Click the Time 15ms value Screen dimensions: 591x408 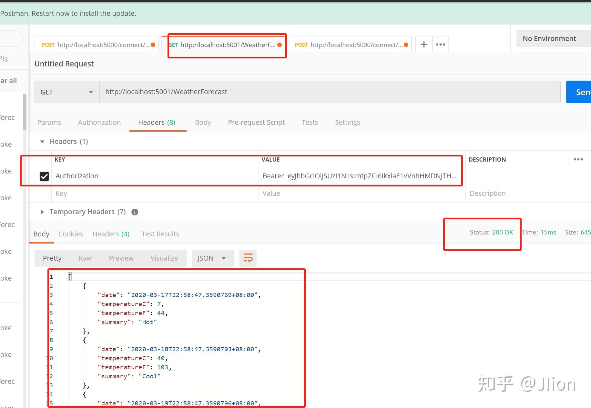tap(548, 232)
